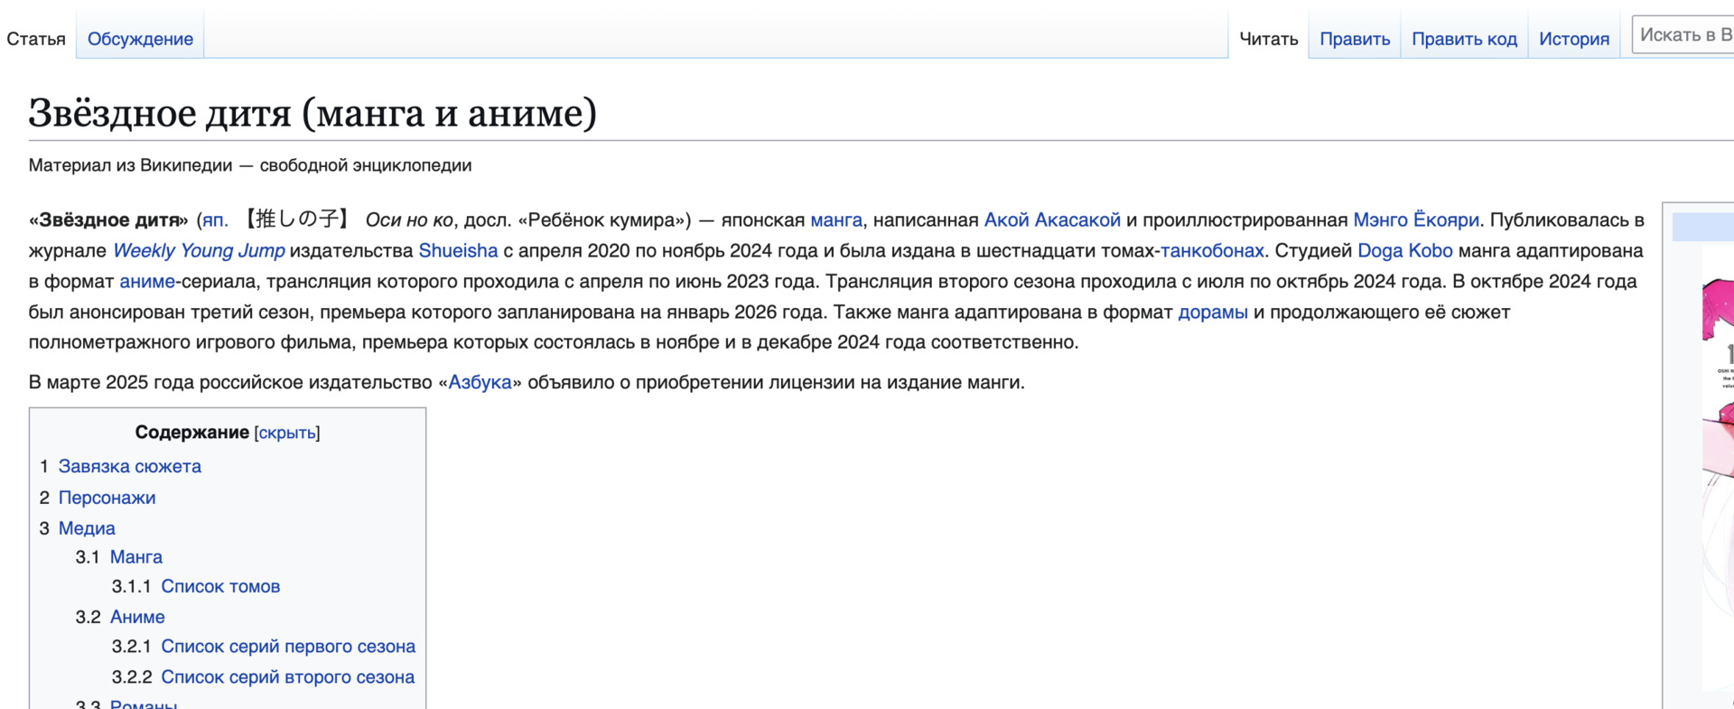Open the Править код tab
Viewport: 1734px width, 709px height.
1463,39
